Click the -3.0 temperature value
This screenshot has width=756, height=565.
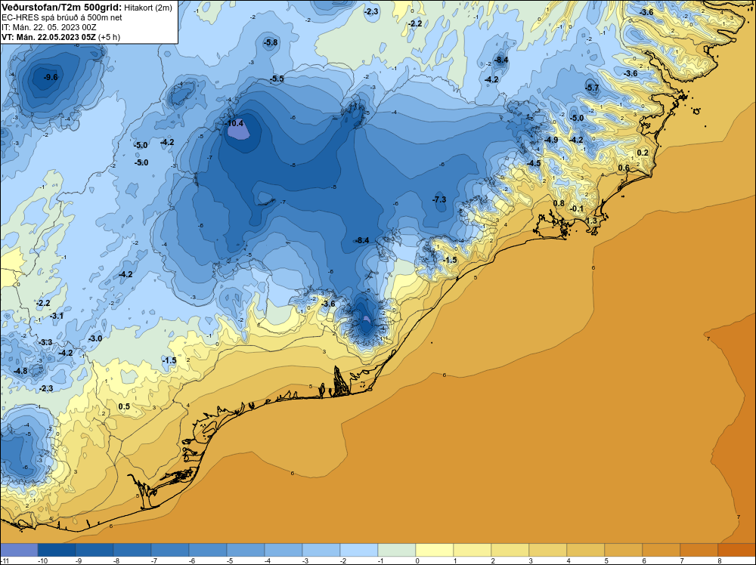(x=95, y=338)
